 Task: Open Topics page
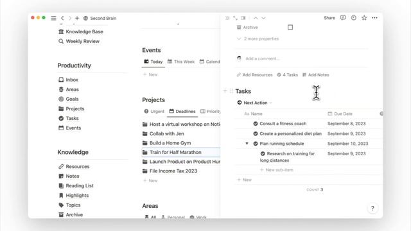coord(69,205)
